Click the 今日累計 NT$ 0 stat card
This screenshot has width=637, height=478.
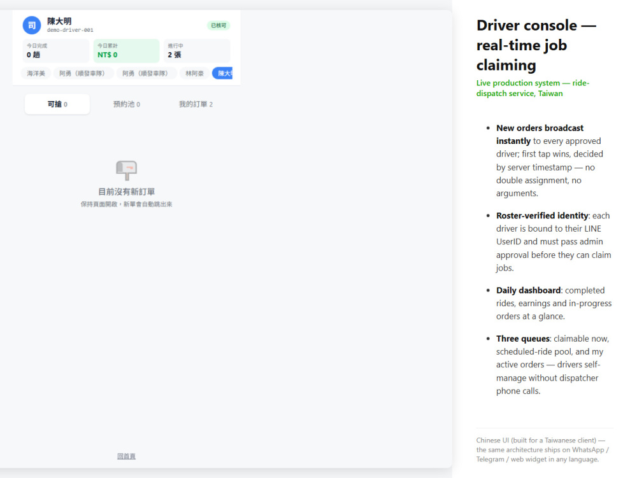tap(126, 51)
